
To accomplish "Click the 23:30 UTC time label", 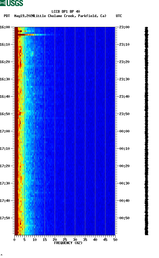I will click(x=124, y=79).
